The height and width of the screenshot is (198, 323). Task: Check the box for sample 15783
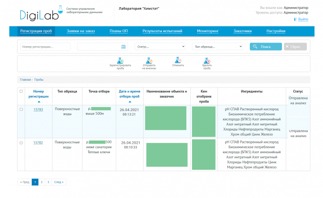(21, 109)
